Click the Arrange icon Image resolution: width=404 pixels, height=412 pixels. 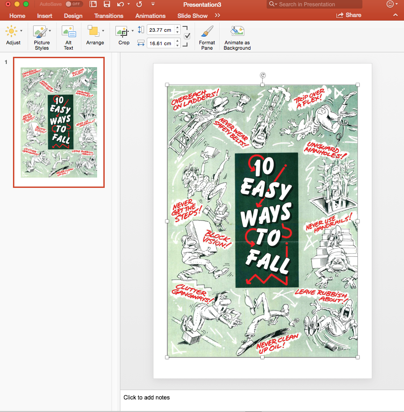click(94, 31)
